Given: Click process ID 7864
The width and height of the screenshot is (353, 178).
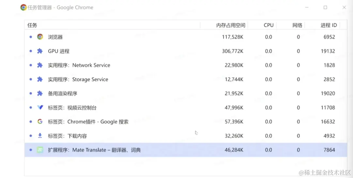Looking at the screenshot, I should point(329,150).
